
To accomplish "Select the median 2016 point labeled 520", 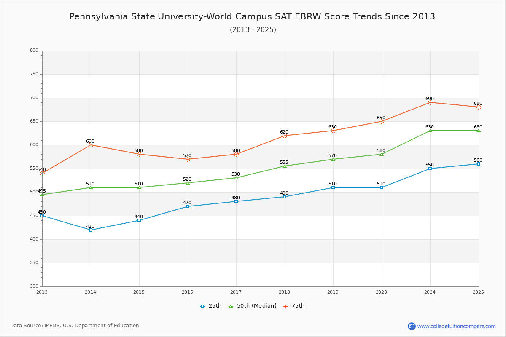I will tap(188, 183).
